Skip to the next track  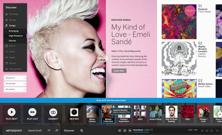pyautogui.click(x=130, y=131)
